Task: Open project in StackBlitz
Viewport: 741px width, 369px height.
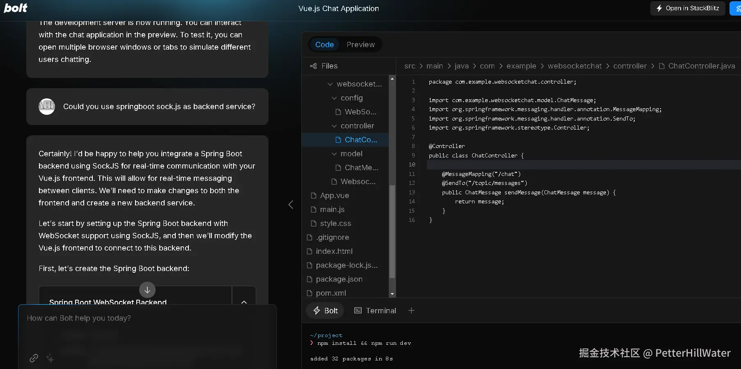Action: (688, 8)
